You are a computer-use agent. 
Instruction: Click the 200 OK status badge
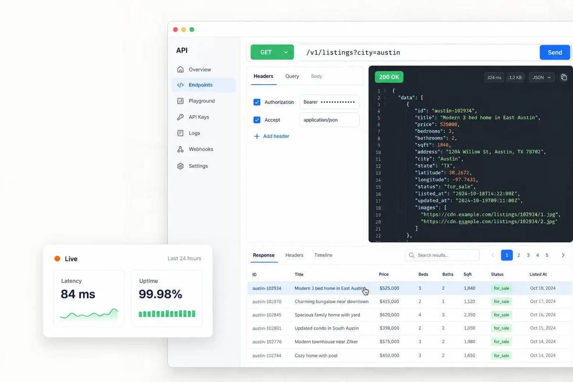pos(389,77)
